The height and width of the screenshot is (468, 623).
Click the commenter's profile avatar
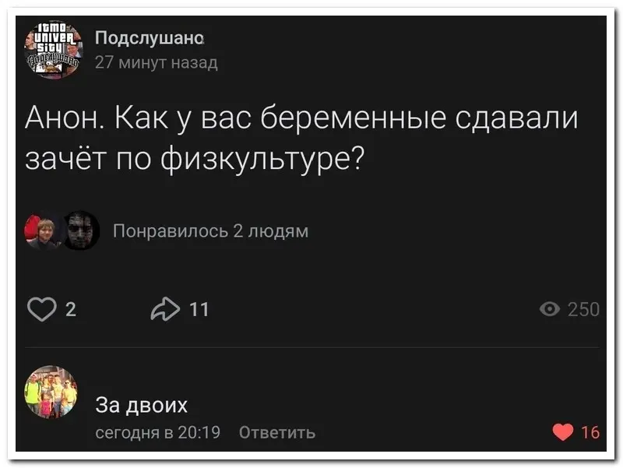(x=51, y=392)
